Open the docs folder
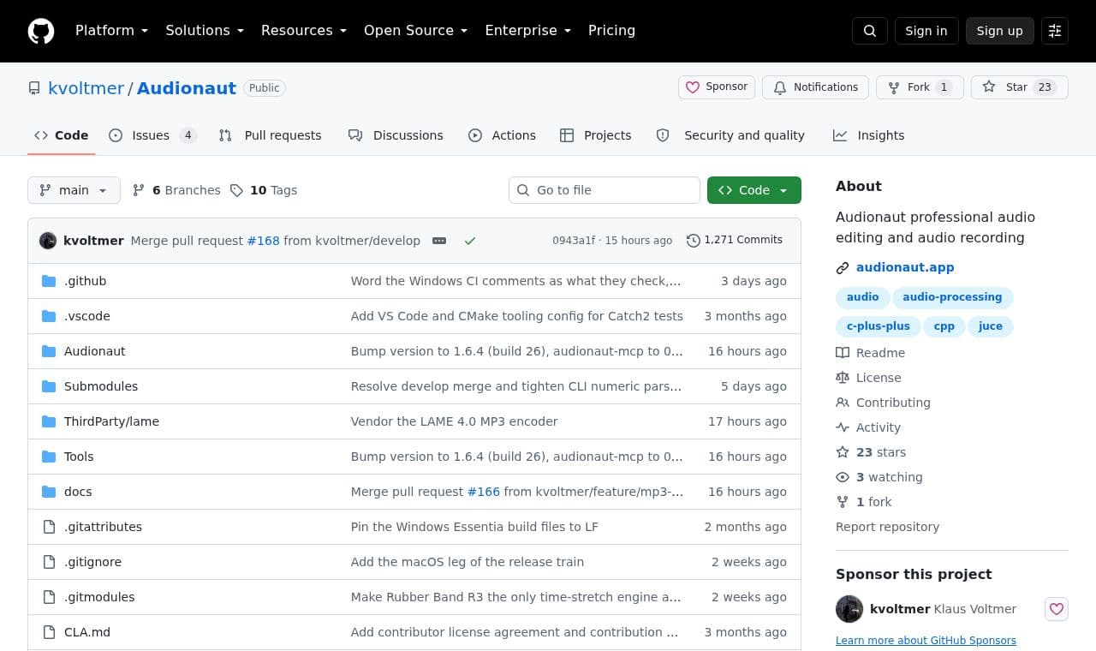Viewport: 1096px width, 651px height. pyautogui.click(x=78, y=492)
